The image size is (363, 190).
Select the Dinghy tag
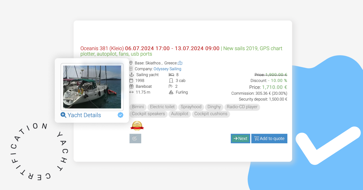click(214, 107)
